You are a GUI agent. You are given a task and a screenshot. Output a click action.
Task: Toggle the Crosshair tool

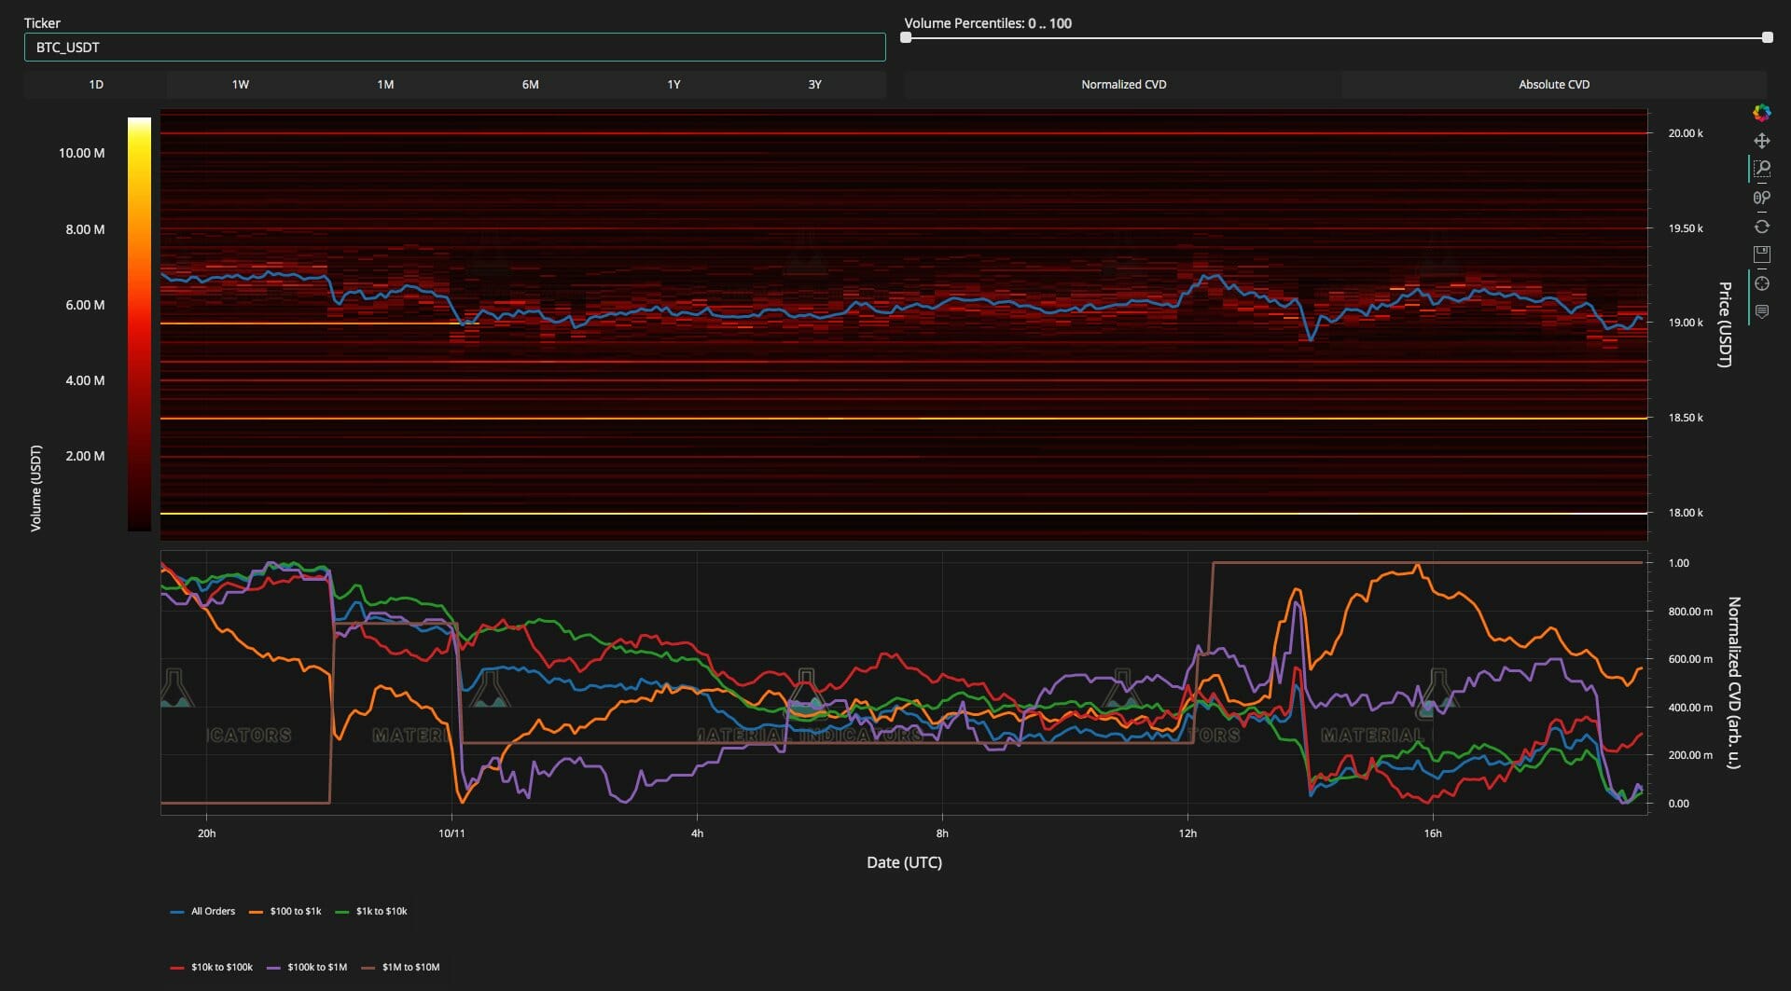click(x=1761, y=283)
